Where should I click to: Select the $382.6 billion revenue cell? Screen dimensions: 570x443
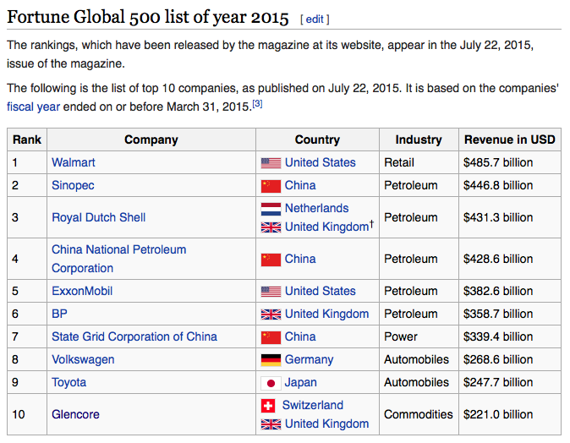tap(510, 291)
